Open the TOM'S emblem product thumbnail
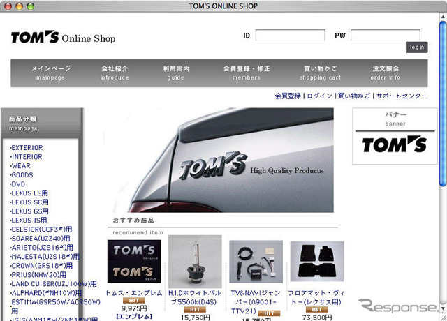447x321 pixels. pyautogui.click(x=134, y=262)
